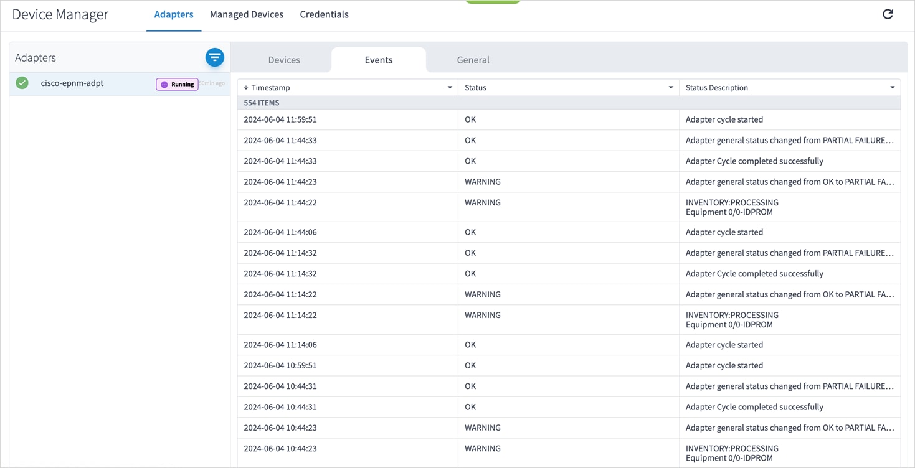Open the Timestamp column dropdown

point(450,87)
